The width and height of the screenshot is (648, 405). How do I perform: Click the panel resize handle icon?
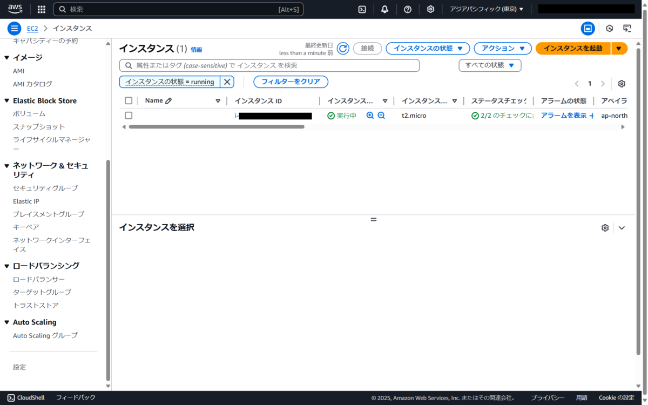(x=373, y=219)
